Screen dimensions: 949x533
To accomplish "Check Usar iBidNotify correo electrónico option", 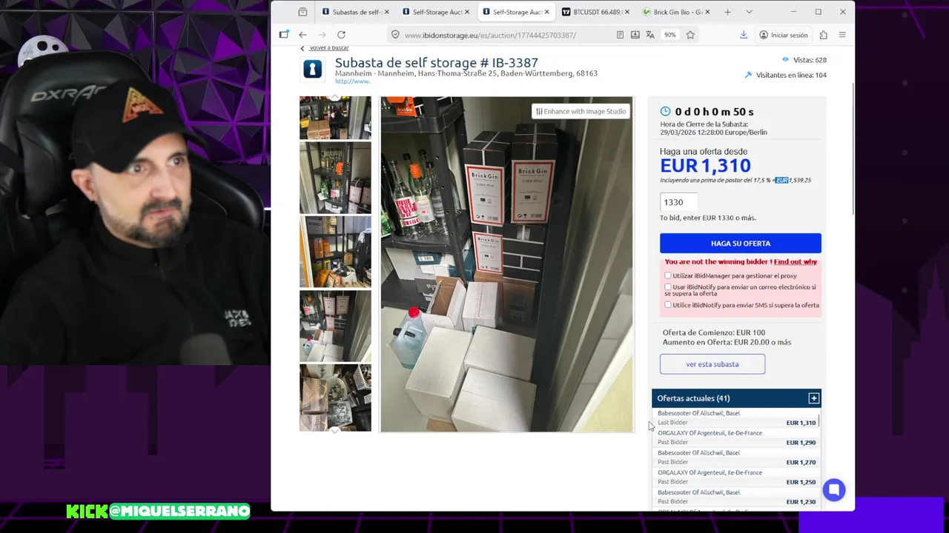I will pos(667,287).
